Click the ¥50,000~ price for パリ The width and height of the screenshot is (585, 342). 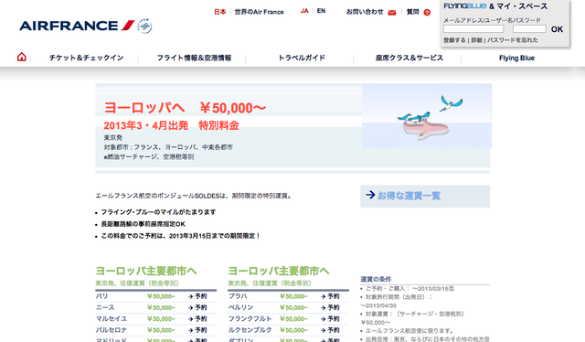point(161,296)
